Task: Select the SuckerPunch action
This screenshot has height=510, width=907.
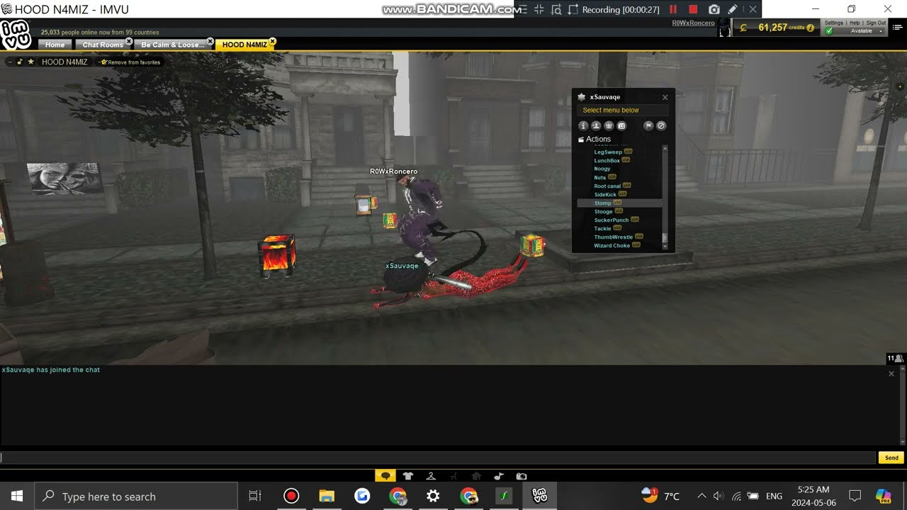Action: tap(611, 220)
